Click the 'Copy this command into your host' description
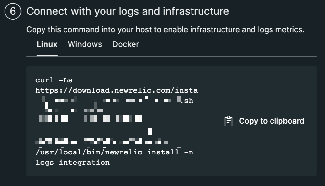 pos(165,30)
